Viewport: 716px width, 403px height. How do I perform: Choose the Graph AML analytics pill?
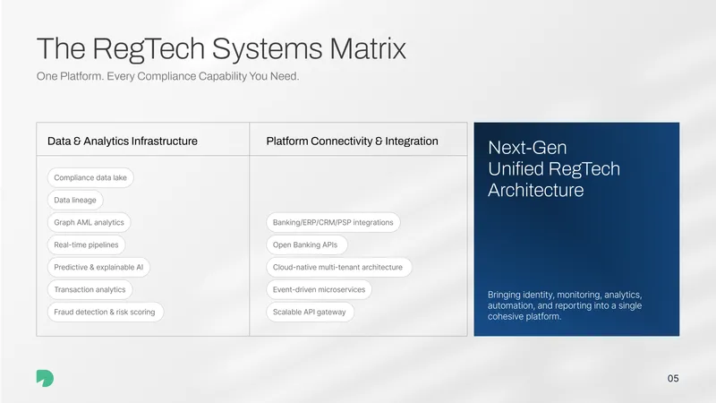[89, 222]
